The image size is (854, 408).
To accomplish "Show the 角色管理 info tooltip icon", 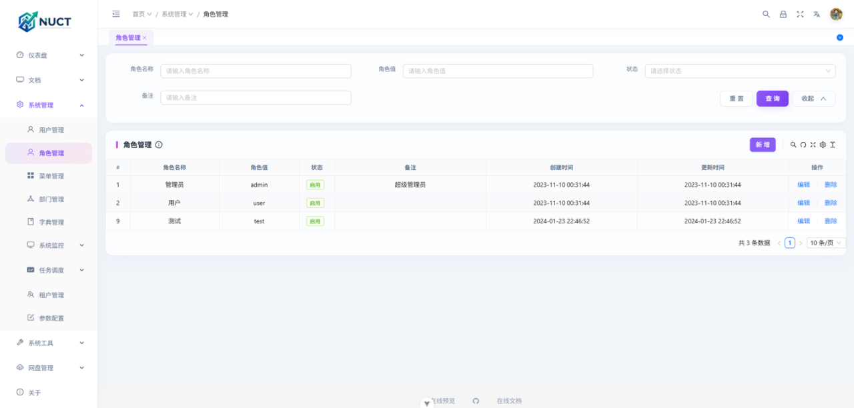I will pyautogui.click(x=159, y=145).
